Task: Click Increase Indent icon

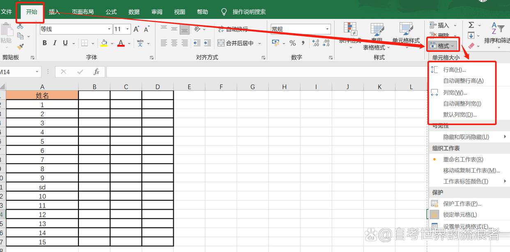Action: coord(207,43)
